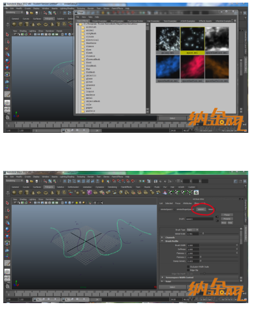Create polygon torus from upper screenshot shelf
Screen dimensions: 279x309
(46, 24)
